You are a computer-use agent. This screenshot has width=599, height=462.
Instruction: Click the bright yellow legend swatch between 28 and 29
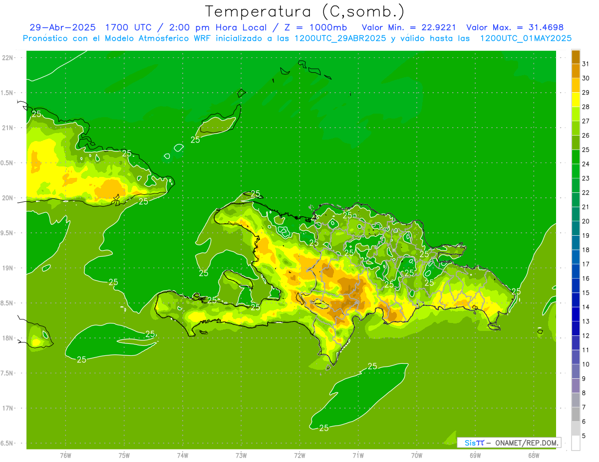[x=576, y=100]
